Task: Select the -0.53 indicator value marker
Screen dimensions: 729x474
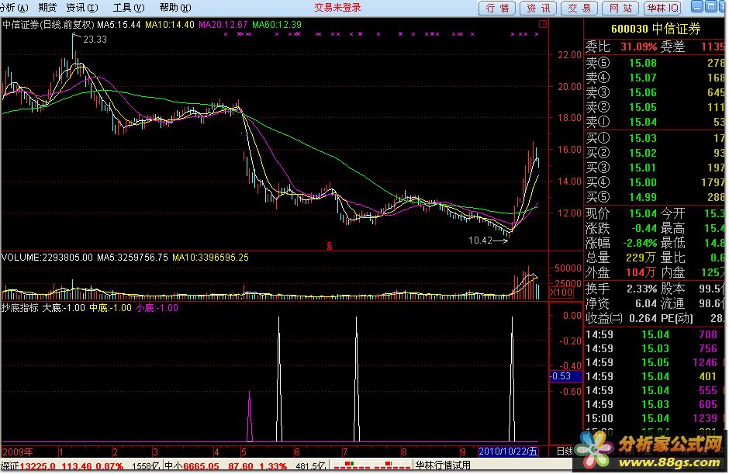Action: pos(566,375)
